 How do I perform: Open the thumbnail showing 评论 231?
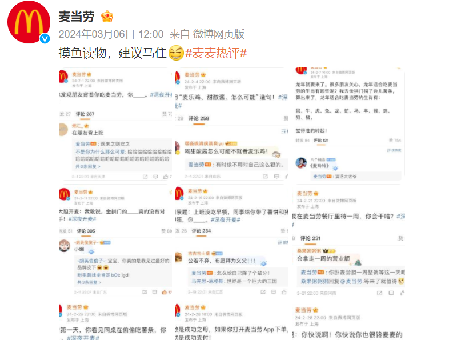point(348,241)
